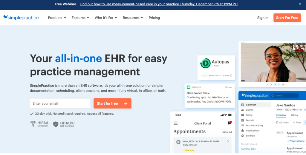
Task: Click the JUL 13 date badge
Action: 280,133
